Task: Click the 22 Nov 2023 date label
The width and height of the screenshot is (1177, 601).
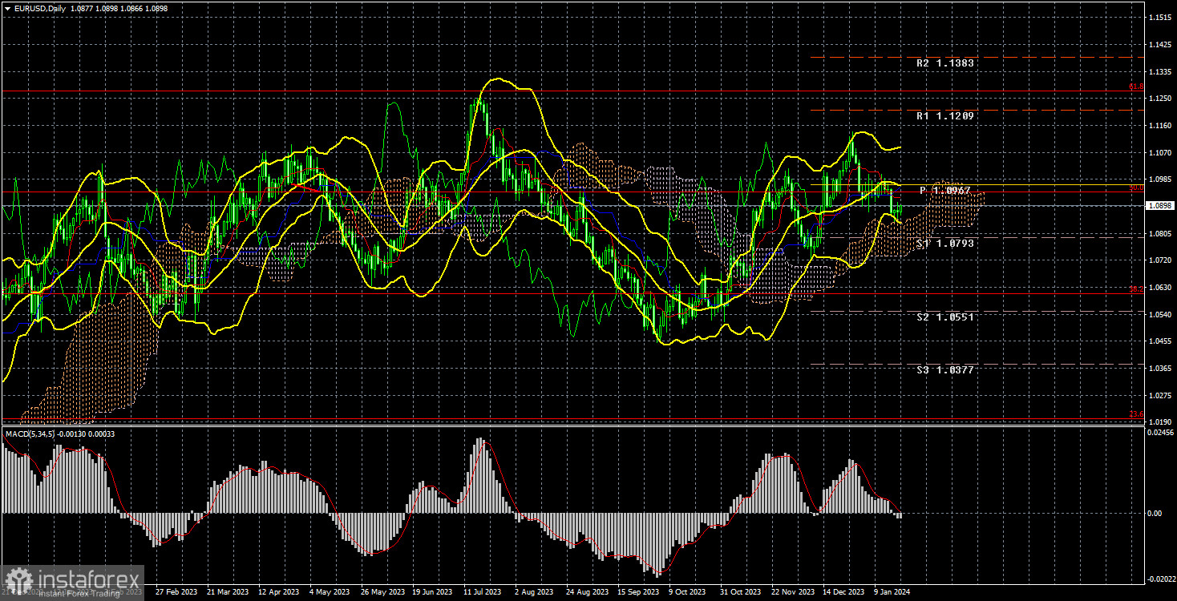Action: click(791, 592)
